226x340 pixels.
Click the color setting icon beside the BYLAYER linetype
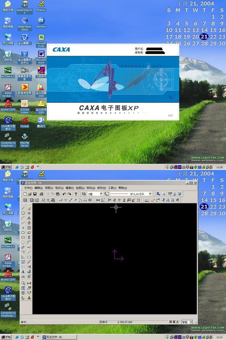tap(107, 194)
